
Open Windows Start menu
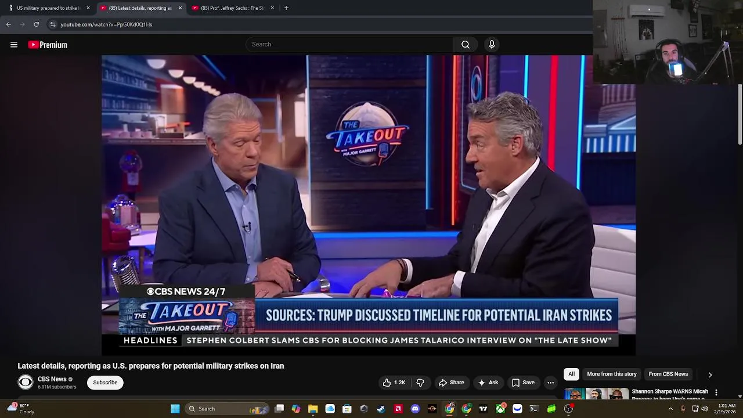coord(175,409)
